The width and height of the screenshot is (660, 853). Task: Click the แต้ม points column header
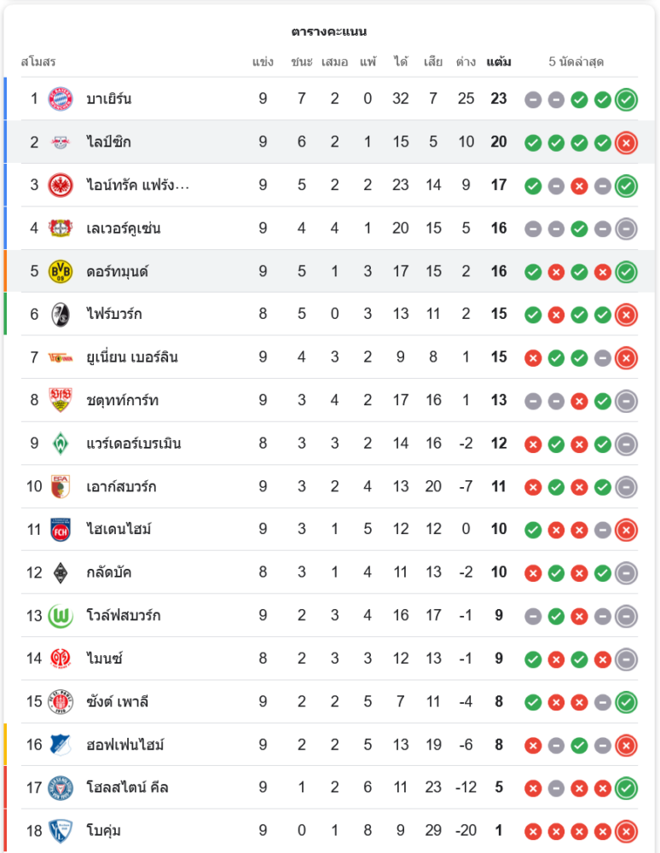coord(499,61)
